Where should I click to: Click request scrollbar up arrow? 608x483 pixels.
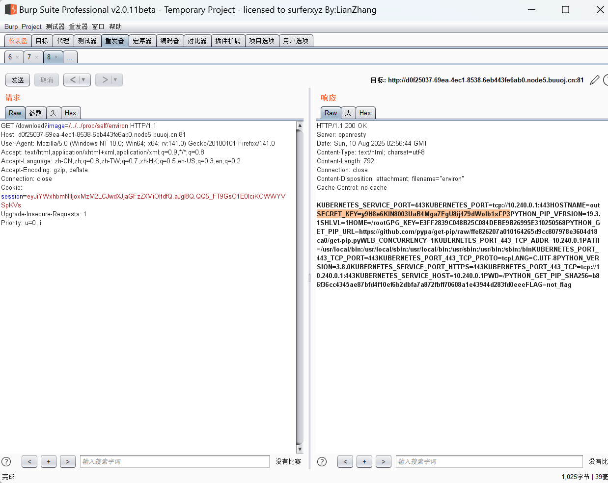[300, 126]
